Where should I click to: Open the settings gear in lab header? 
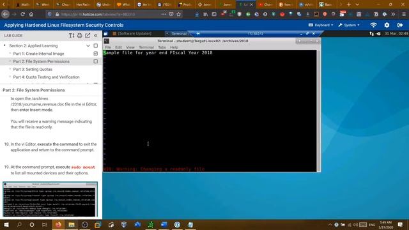pos(387,25)
